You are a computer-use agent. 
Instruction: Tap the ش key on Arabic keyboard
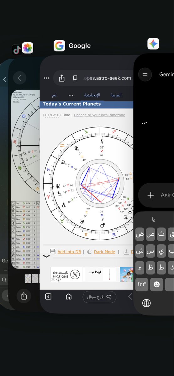click(140, 251)
